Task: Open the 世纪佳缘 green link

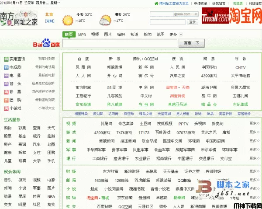Action: point(241,104)
